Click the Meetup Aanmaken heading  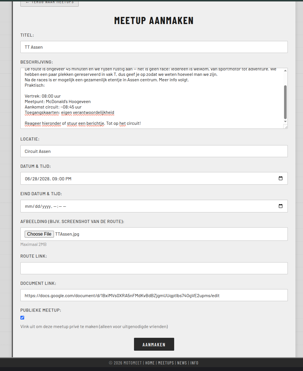pos(154,21)
